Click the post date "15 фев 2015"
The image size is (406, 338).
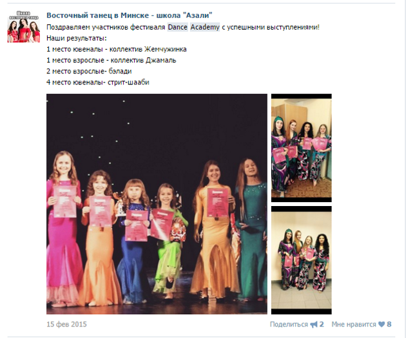[66, 324]
